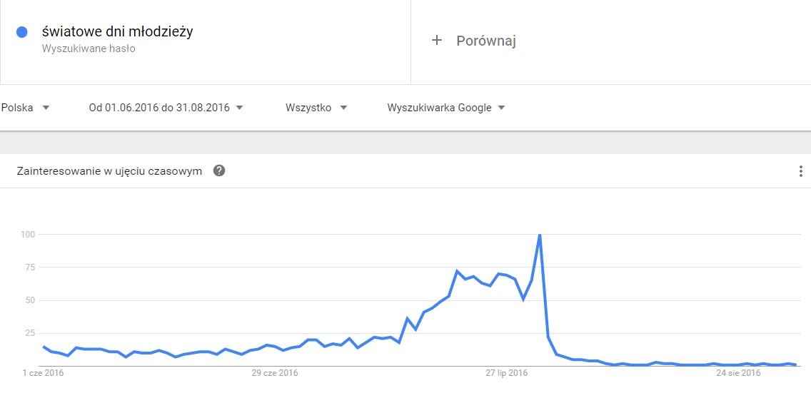Open the Wyszukiwarka Google search type dropdown
The height and width of the screenshot is (393, 811).
[446, 108]
